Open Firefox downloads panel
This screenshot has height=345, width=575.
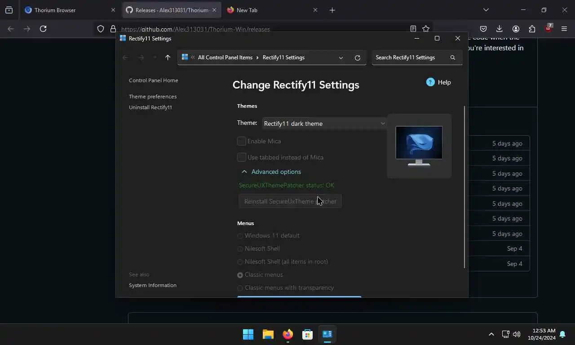[x=499, y=29]
